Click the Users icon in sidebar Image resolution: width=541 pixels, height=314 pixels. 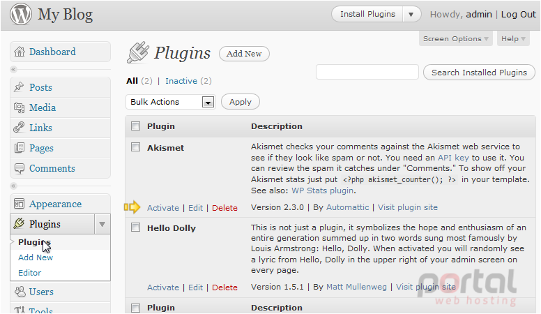click(20, 292)
